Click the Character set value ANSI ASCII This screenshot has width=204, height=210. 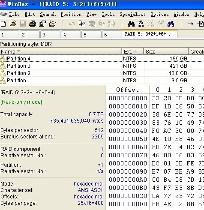pos(91,190)
